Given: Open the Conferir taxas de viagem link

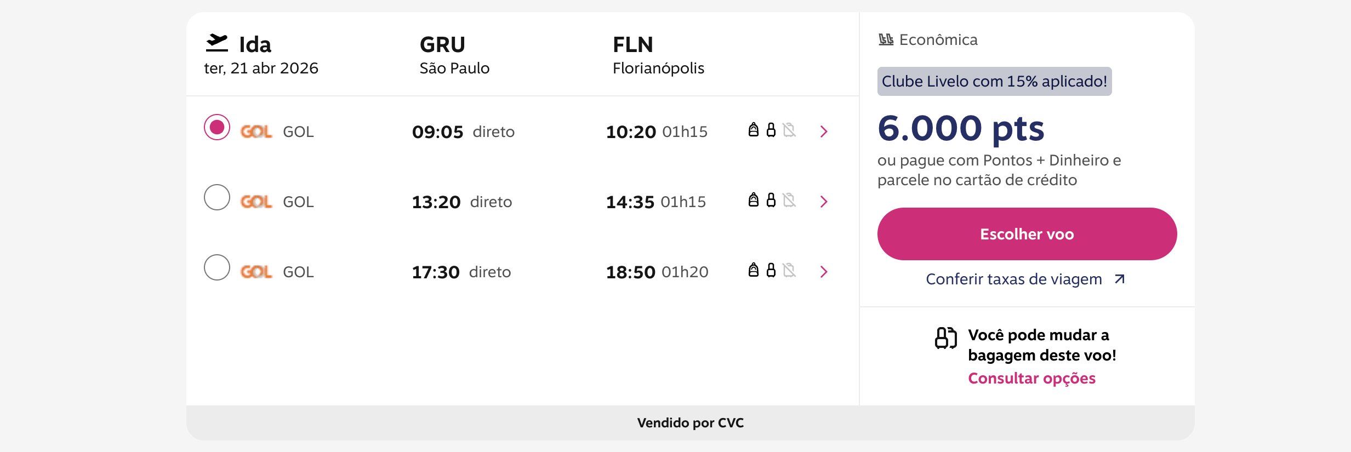Looking at the screenshot, I should click(1013, 279).
